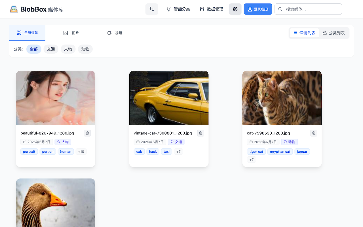The width and height of the screenshot is (363, 227).
Task: Expand +7 more tags on cat card
Action: tap(252, 159)
